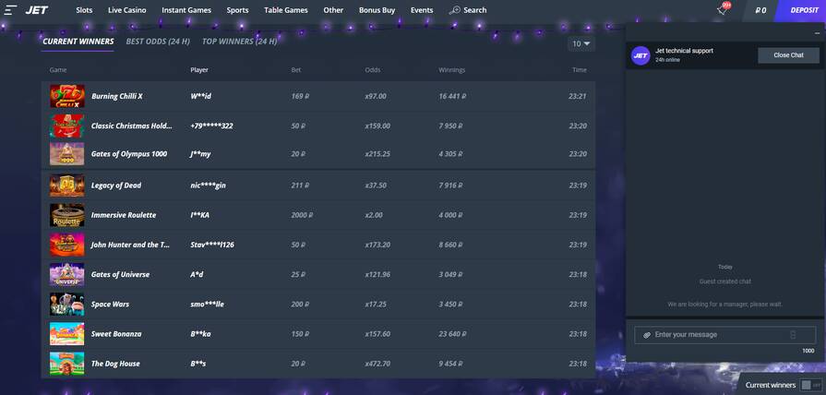The image size is (826, 395).
Task: Click the Close Chat button
Action: 788,55
